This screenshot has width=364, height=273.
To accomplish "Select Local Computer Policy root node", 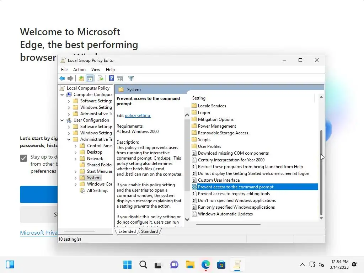I will coord(88,88).
